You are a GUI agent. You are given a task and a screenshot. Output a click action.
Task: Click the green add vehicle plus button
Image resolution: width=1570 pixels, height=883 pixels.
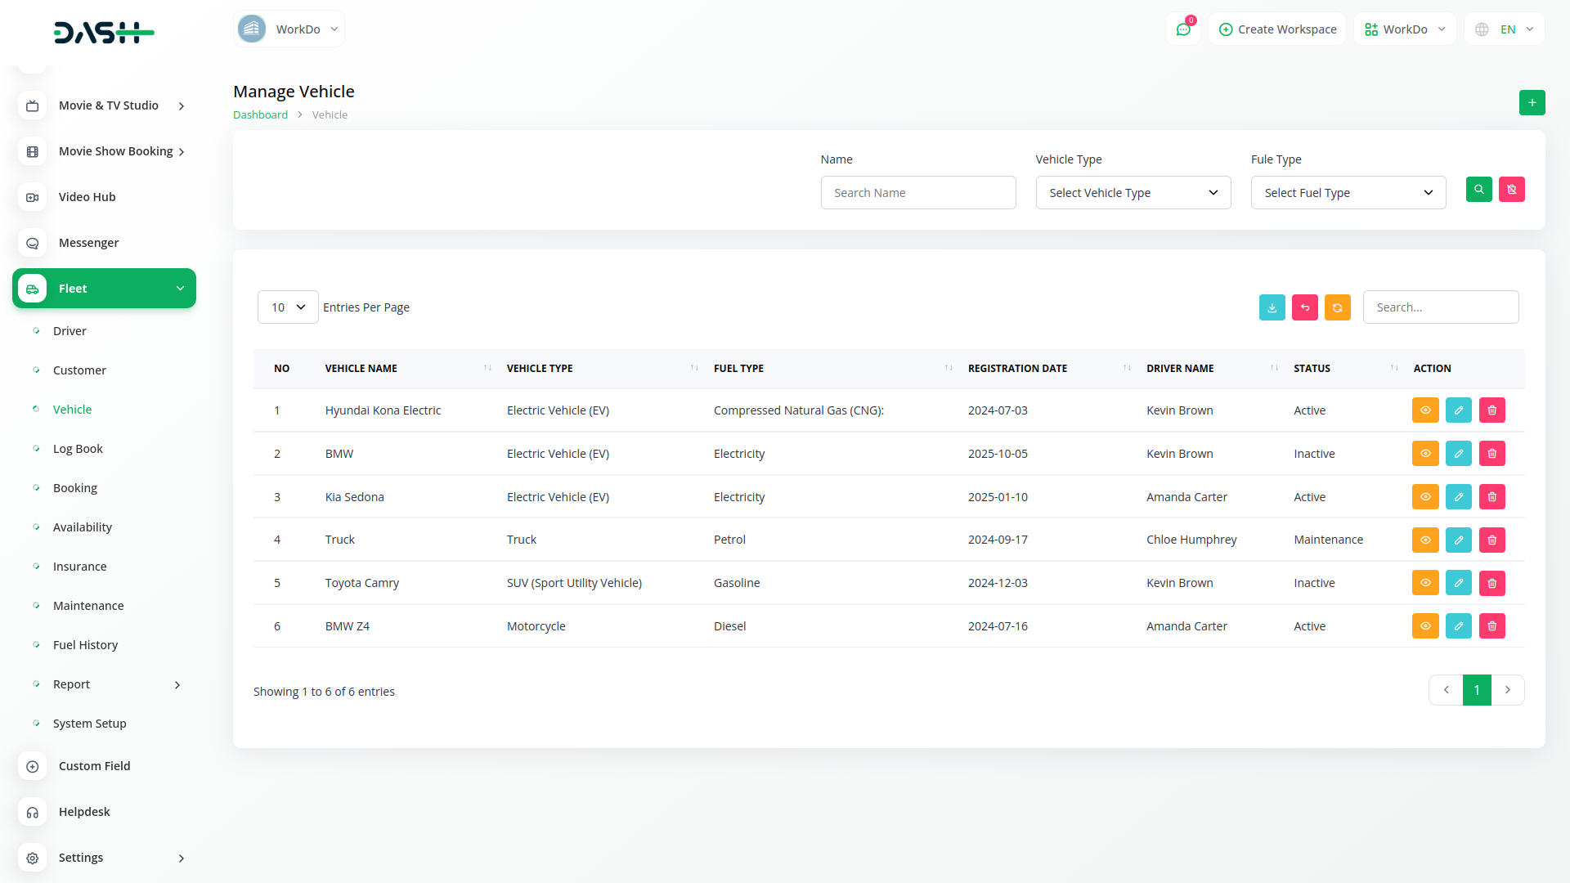[x=1532, y=103]
